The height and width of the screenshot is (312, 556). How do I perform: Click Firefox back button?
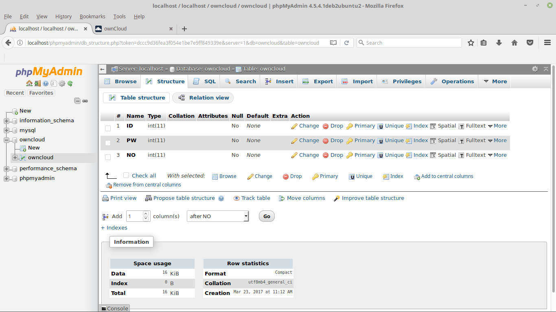tap(8, 43)
